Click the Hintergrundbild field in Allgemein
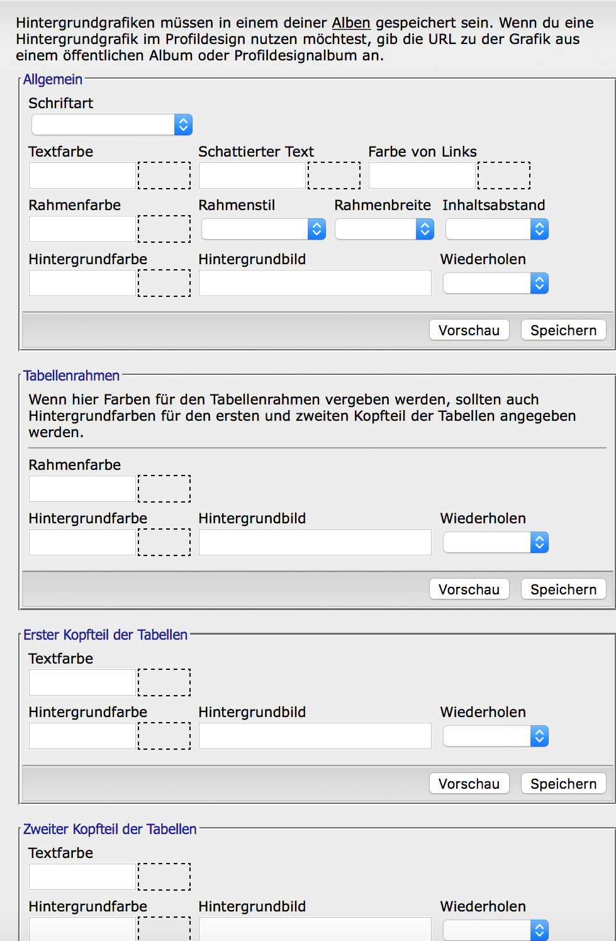The width and height of the screenshot is (616, 941). pos(315,283)
